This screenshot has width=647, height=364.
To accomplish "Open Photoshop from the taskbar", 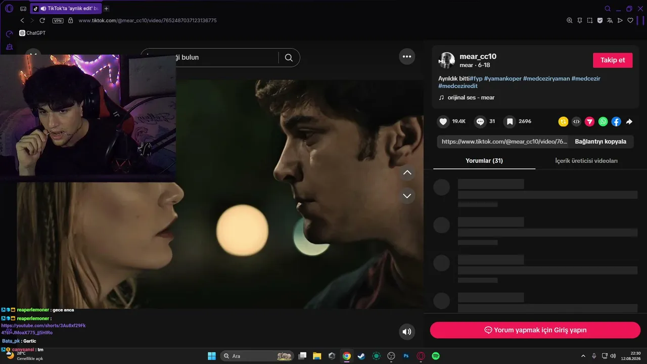I will (x=406, y=356).
